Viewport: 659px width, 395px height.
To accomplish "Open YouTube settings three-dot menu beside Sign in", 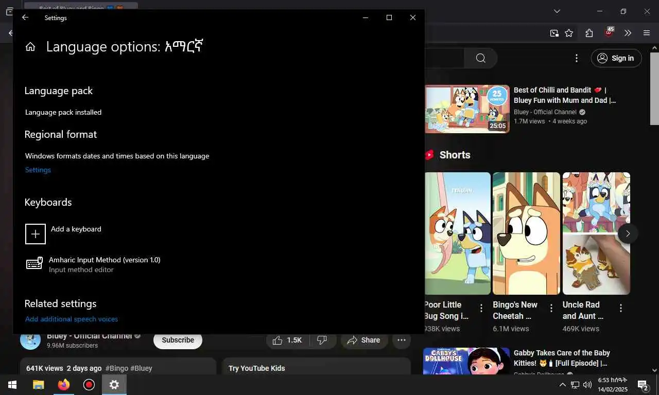I will [x=577, y=58].
